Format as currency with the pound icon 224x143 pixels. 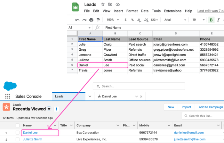coord(125,20)
